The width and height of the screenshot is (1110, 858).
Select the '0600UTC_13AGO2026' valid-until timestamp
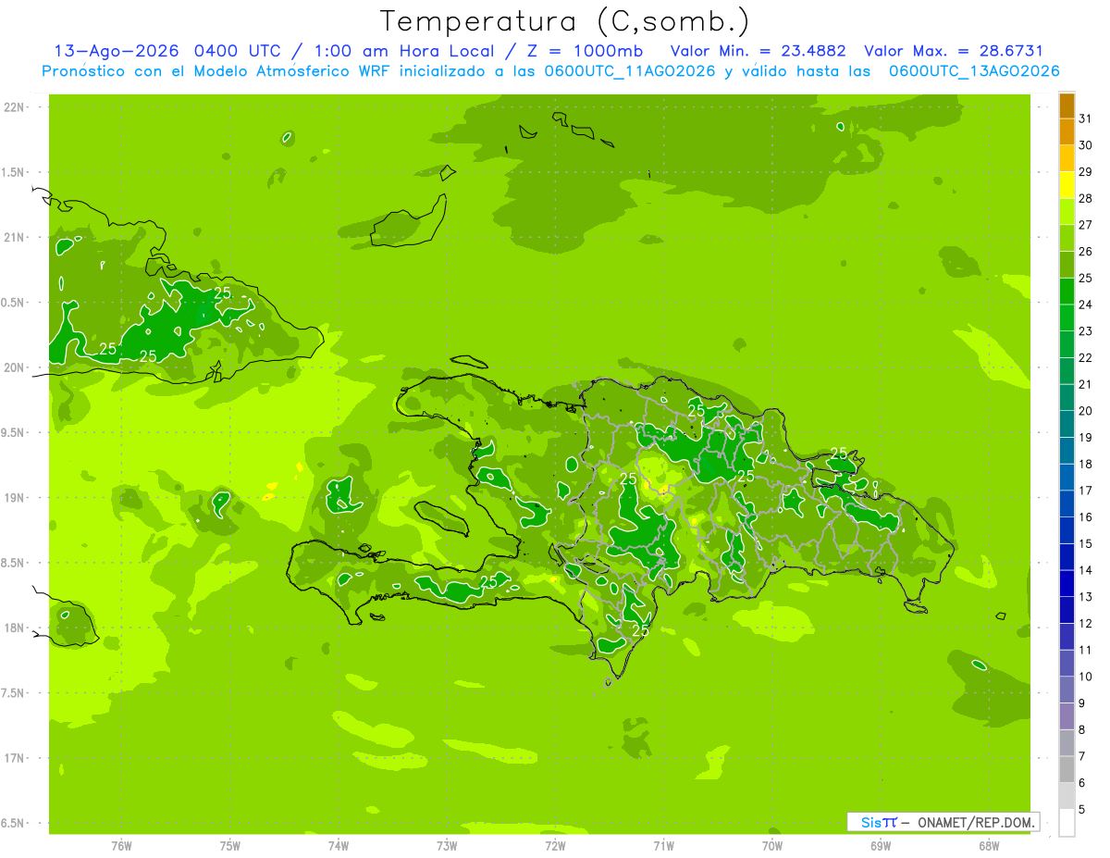pos(974,71)
